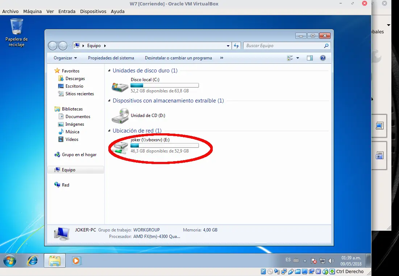Open the volume speaker tray icon
Screen dimensions: 399x276
(x=331, y=261)
